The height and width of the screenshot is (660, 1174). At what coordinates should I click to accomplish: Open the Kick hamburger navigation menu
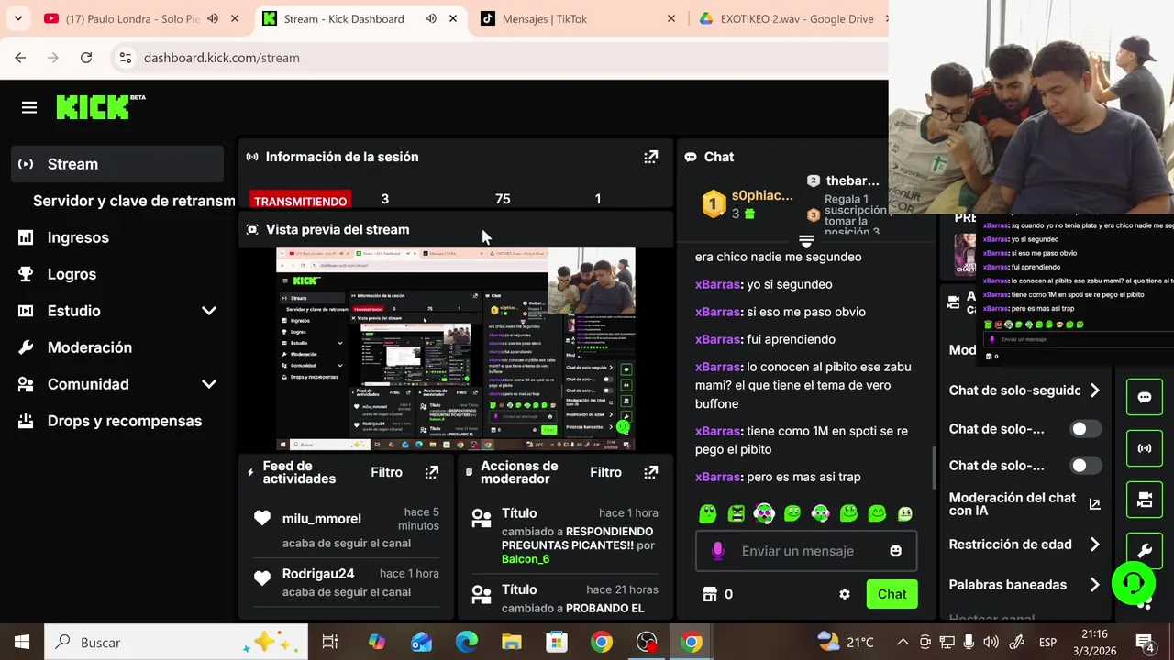point(29,108)
